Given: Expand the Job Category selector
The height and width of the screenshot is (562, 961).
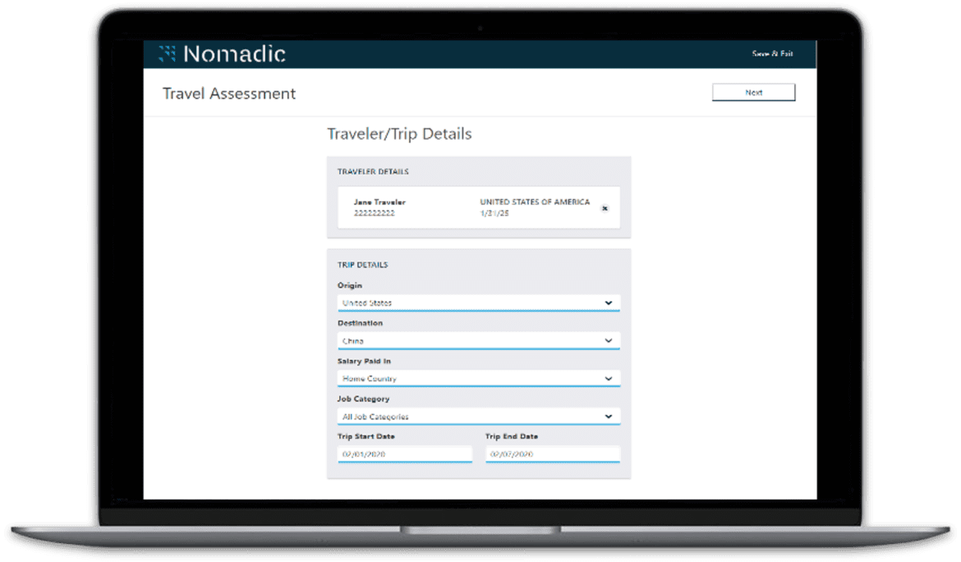Looking at the screenshot, I should coord(476,416).
